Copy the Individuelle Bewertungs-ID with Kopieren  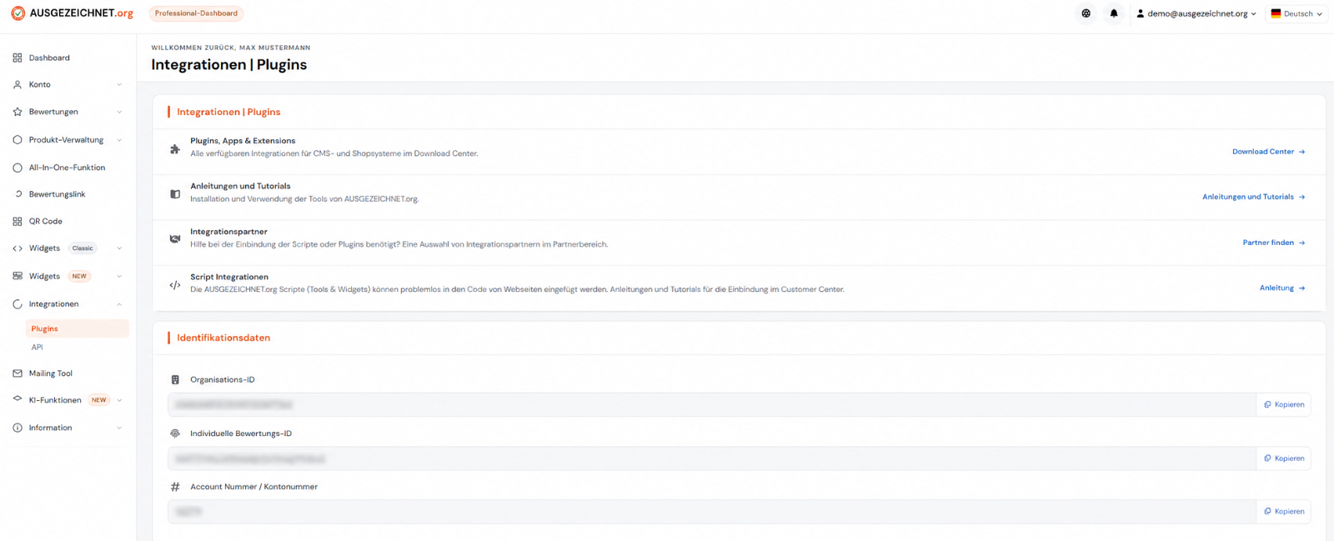[x=1284, y=458]
